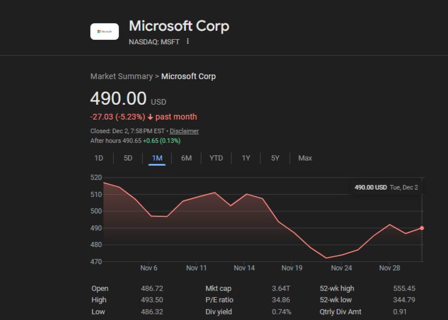Click the Microsoft logo thumbnail
This screenshot has height=320, width=448.
(x=105, y=31)
